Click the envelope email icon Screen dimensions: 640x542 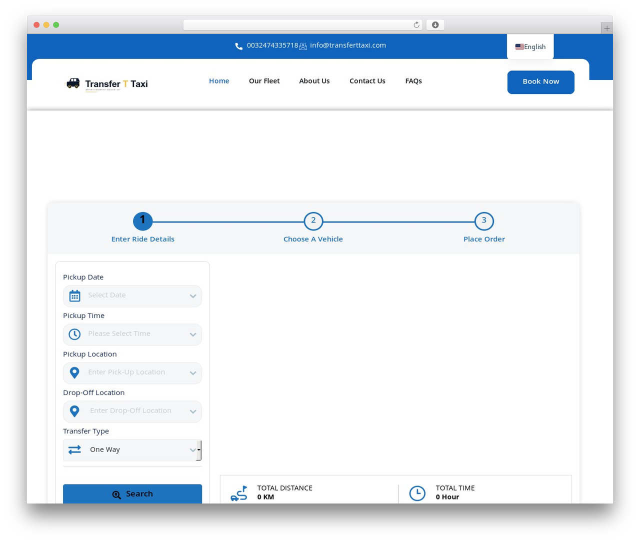303,46
